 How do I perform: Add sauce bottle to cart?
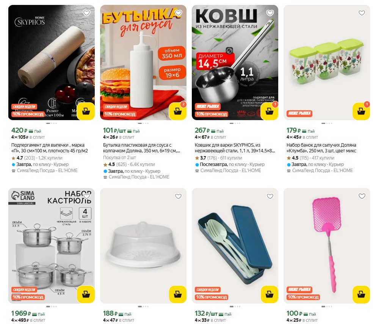click(177, 111)
